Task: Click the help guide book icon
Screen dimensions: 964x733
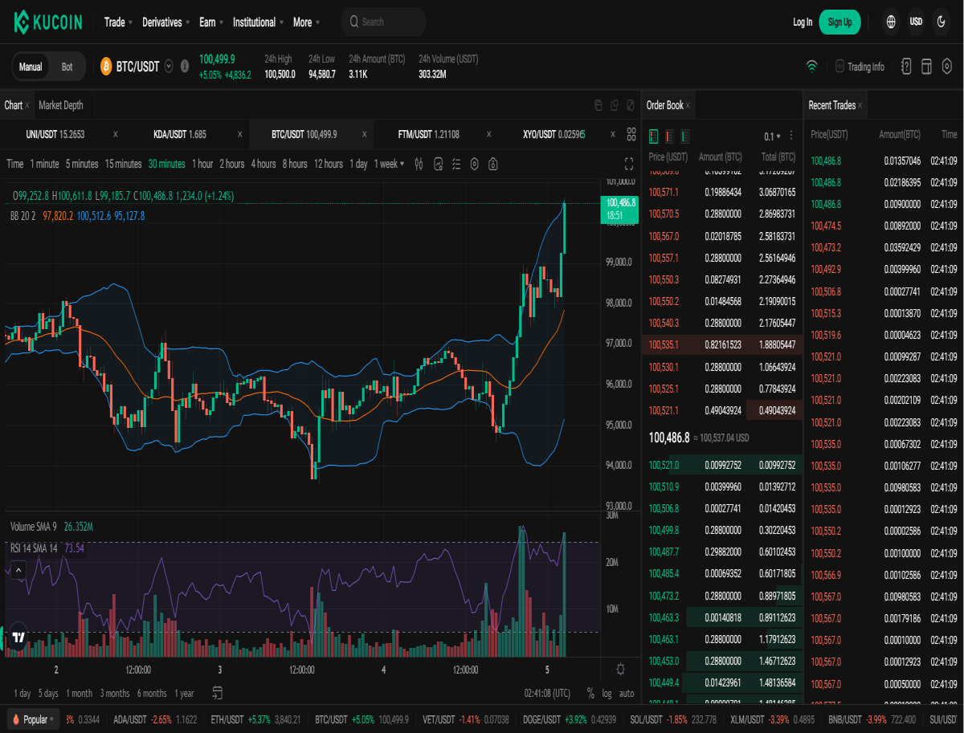Action: [906, 67]
